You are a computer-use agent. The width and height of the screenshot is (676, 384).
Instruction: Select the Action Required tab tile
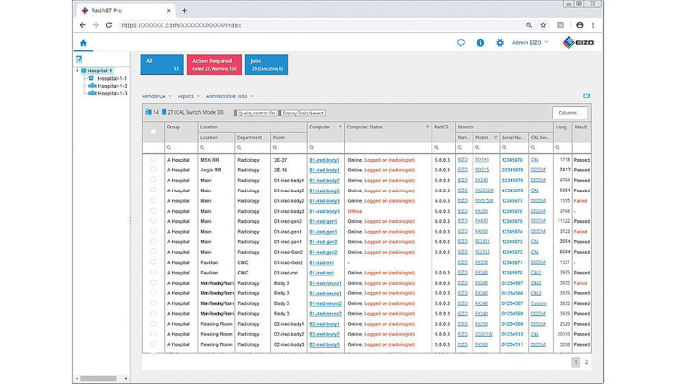pyautogui.click(x=214, y=64)
